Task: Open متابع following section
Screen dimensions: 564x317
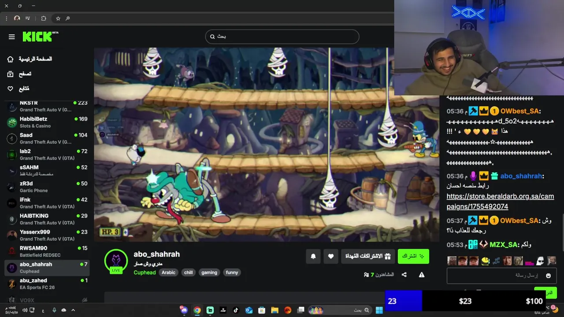Action: [x=19, y=88]
